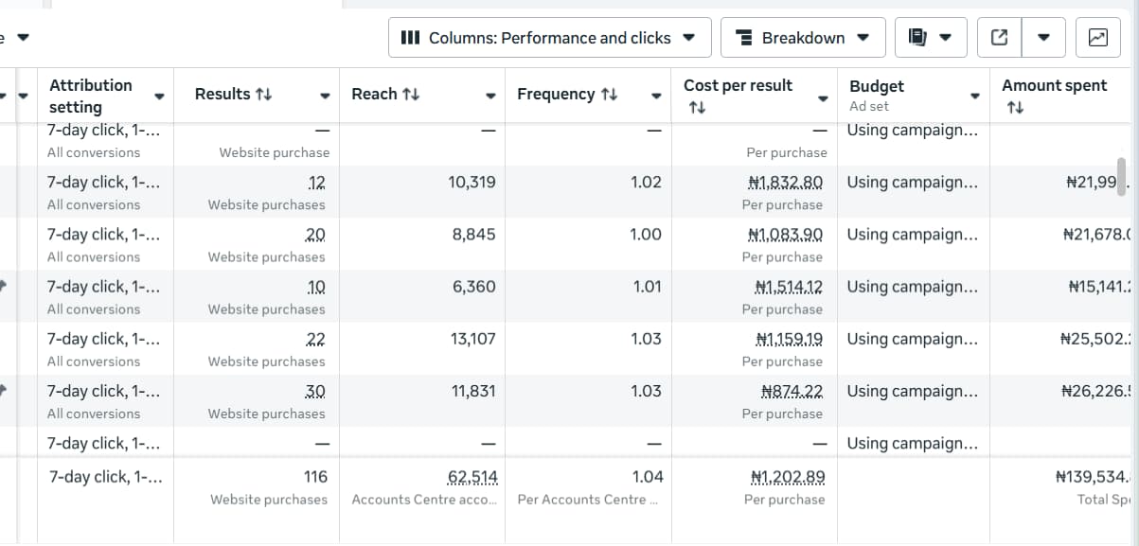Image resolution: width=1139 pixels, height=546 pixels.
Task: Click the reach value 62,514 in totals row
Action: click(x=473, y=476)
